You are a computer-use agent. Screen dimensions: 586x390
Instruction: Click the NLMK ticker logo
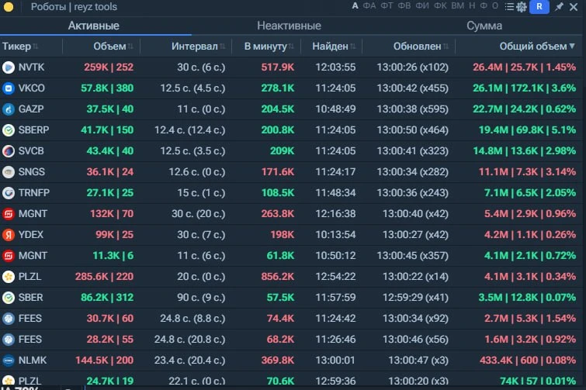(9, 360)
